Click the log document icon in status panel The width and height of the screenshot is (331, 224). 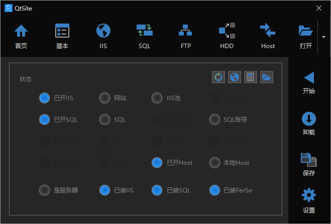(251, 77)
